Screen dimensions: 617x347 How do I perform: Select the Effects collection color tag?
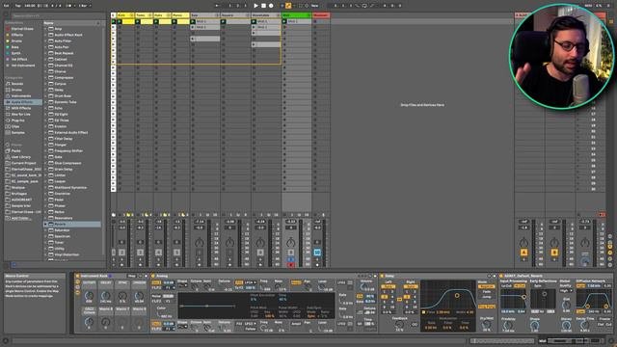8,35
